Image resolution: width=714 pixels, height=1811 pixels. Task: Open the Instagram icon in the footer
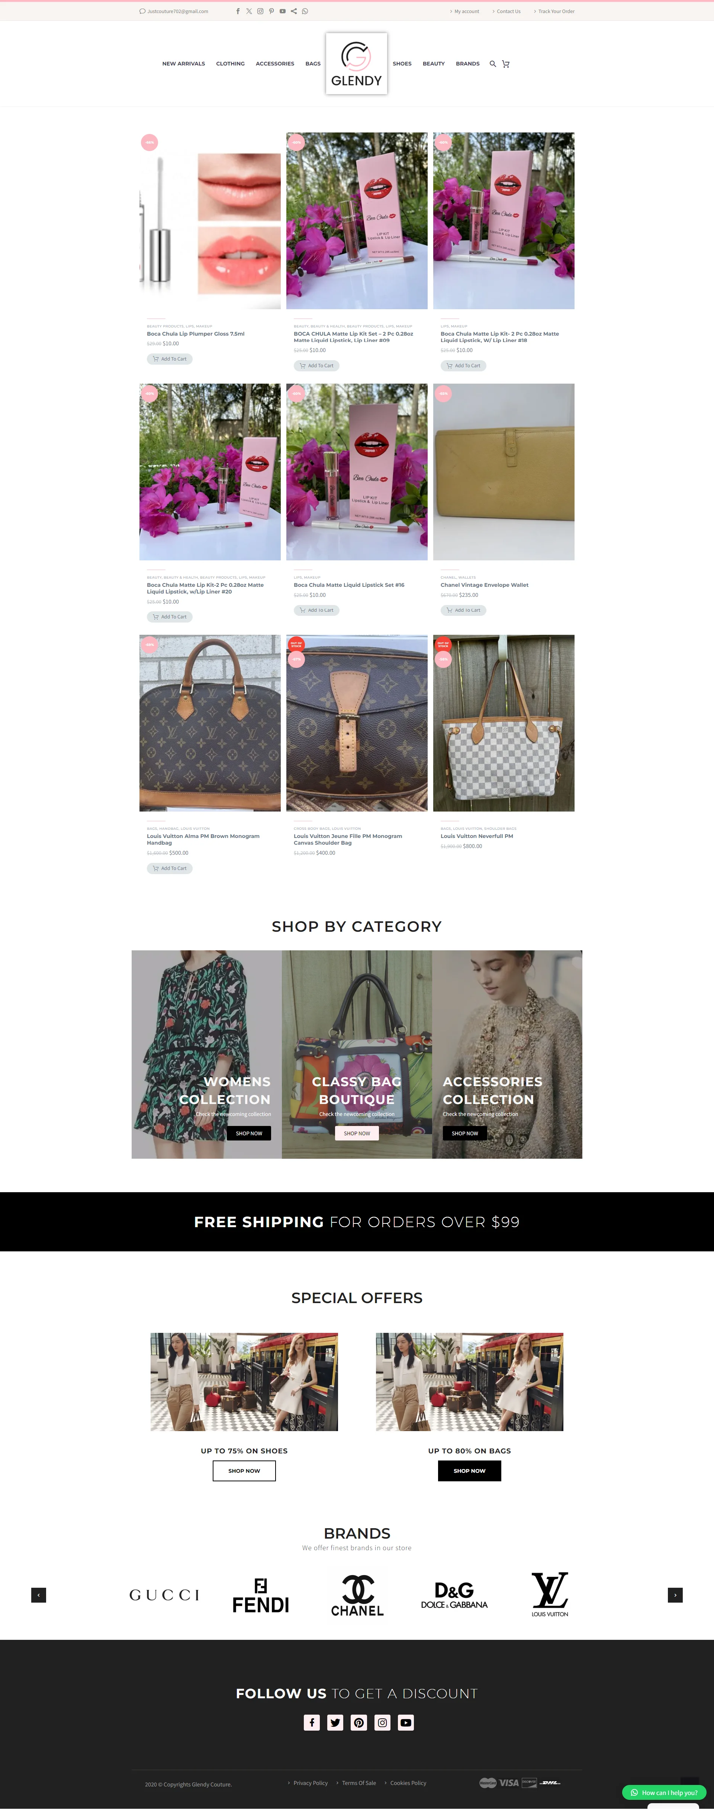point(382,1722)
